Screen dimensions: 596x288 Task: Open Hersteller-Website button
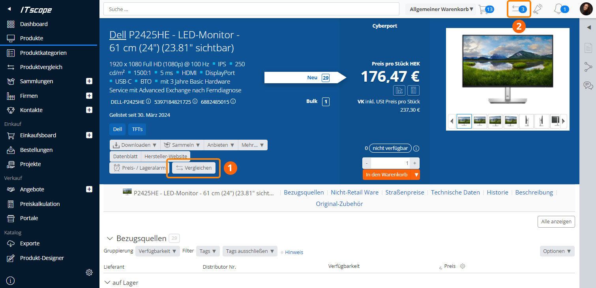click(x=166, y=156)
